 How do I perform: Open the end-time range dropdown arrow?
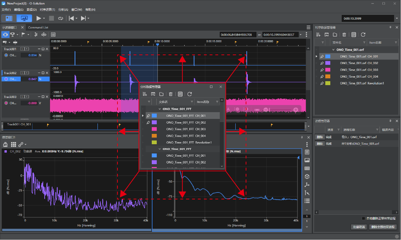(301, 35)
